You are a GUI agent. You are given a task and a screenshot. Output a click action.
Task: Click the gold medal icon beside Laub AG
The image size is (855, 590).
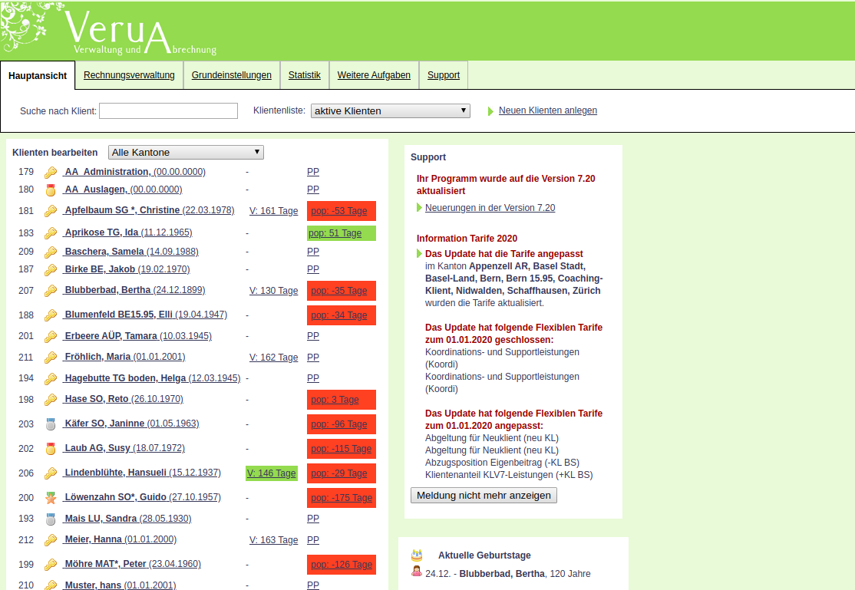51,449
